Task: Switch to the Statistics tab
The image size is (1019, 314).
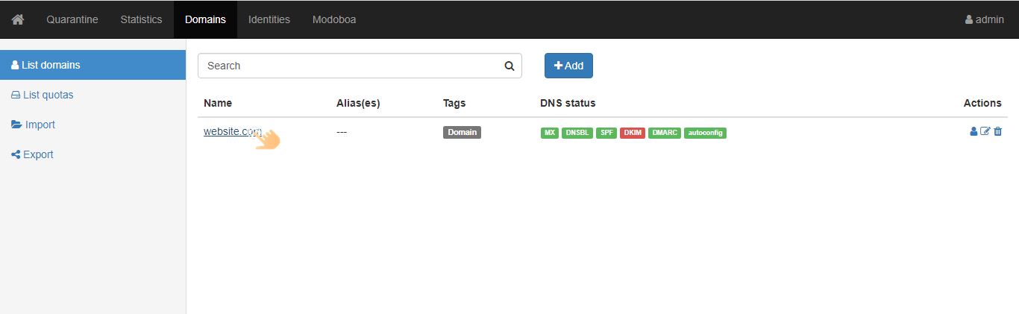Action: (141, 19)
